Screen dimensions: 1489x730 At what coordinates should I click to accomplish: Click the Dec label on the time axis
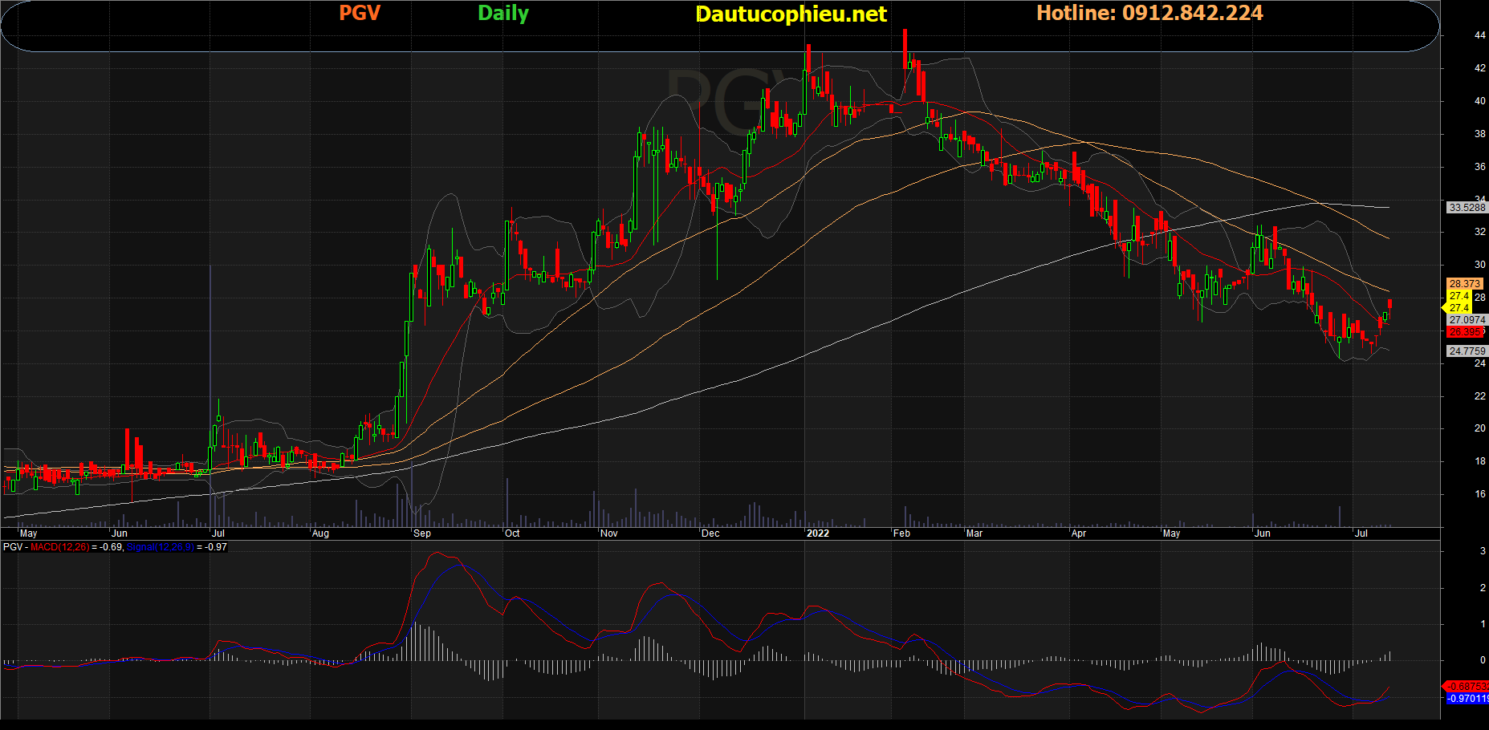(x=710, y=533)
